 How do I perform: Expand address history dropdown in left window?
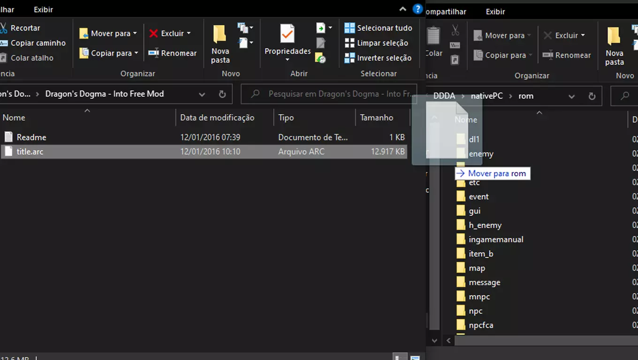click(202, 94)
